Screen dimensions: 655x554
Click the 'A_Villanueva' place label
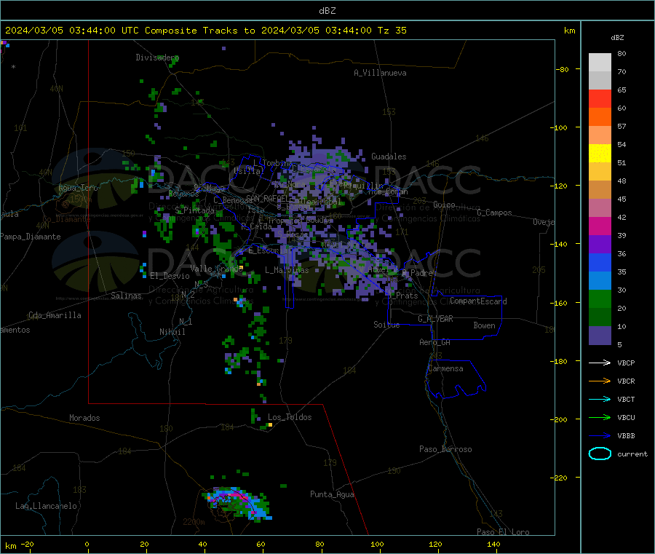[x=380, y=73]
